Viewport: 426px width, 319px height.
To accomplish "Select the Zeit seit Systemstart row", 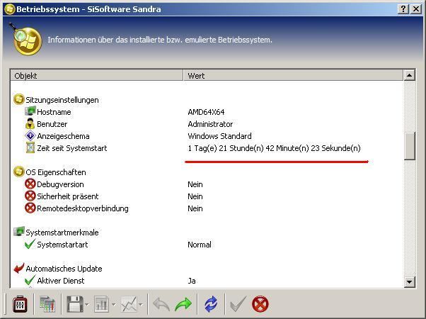I will point(207,148).
